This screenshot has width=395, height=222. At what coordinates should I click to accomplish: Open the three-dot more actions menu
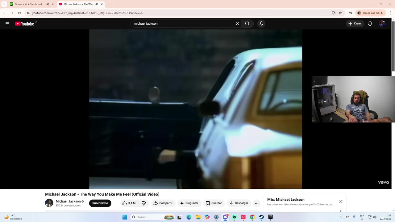pyautogui.click(x=257, y=203)
